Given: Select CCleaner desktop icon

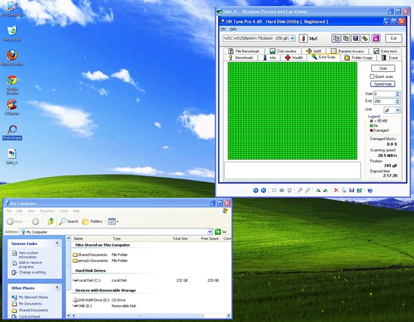Looking at the screenshot, I should [12, 107].
